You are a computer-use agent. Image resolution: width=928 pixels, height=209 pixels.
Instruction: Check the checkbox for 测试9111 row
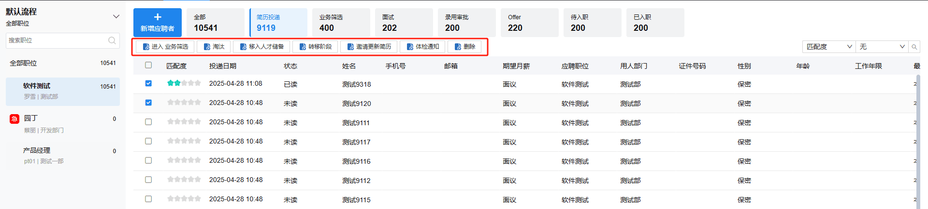pos(148,122)
